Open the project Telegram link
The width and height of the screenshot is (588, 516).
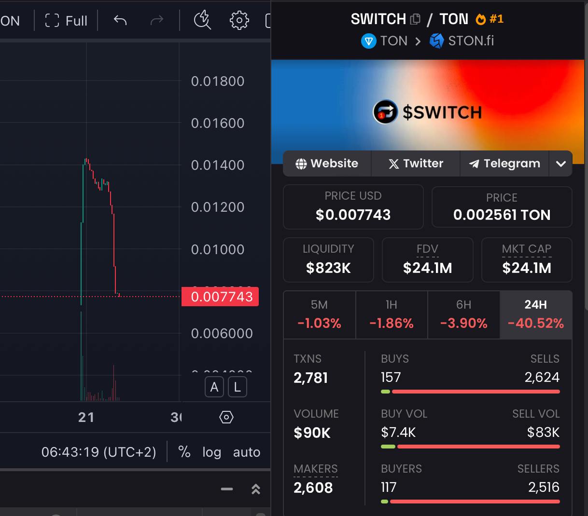click(x=504, y=163)
